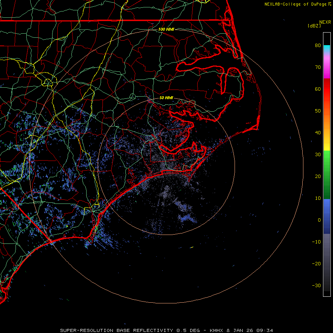Click the cyan segment of the color bar
Viewport: 333px width, 333px height.
point(327,48)
